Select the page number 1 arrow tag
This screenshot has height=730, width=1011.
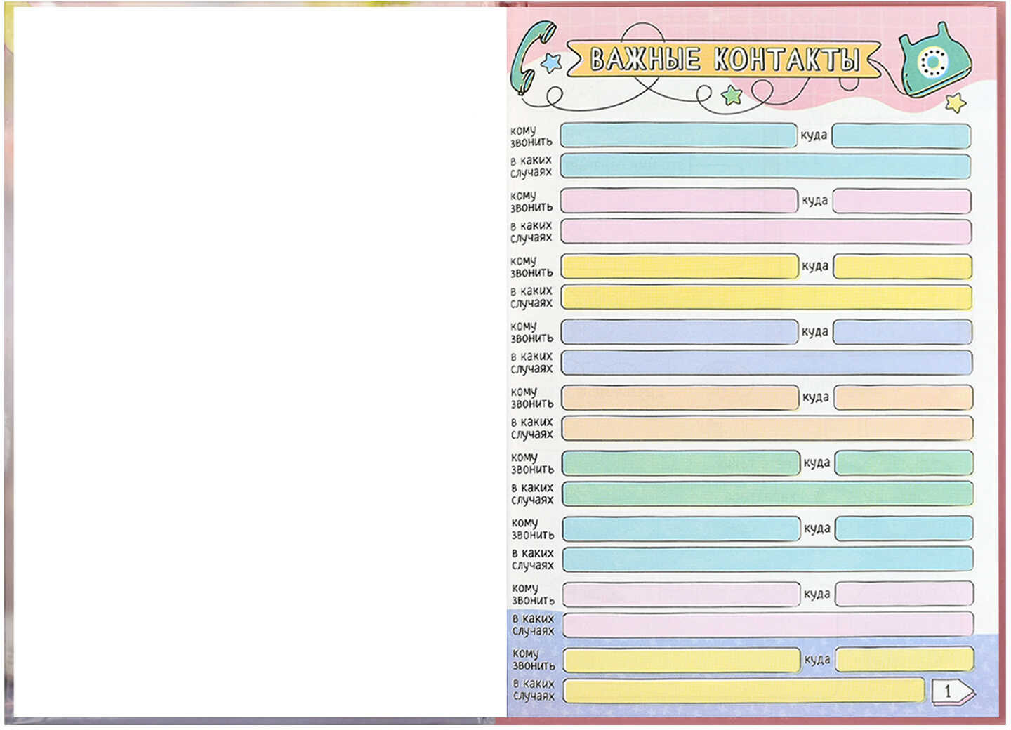[x=951, y=691]
